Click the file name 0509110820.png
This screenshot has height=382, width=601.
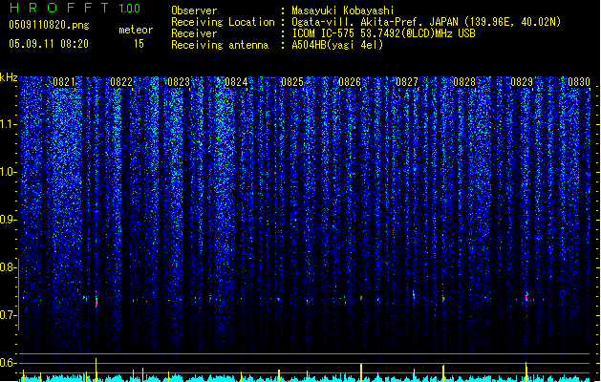(49, 25)
